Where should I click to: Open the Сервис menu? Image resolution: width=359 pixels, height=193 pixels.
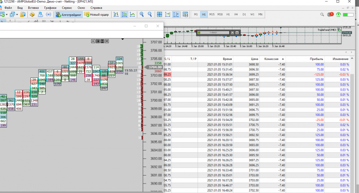67,8
